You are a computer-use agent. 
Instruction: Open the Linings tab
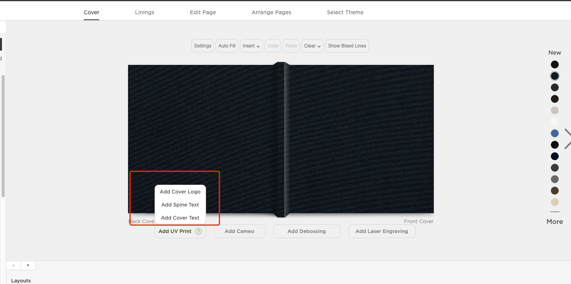point(145,12)
